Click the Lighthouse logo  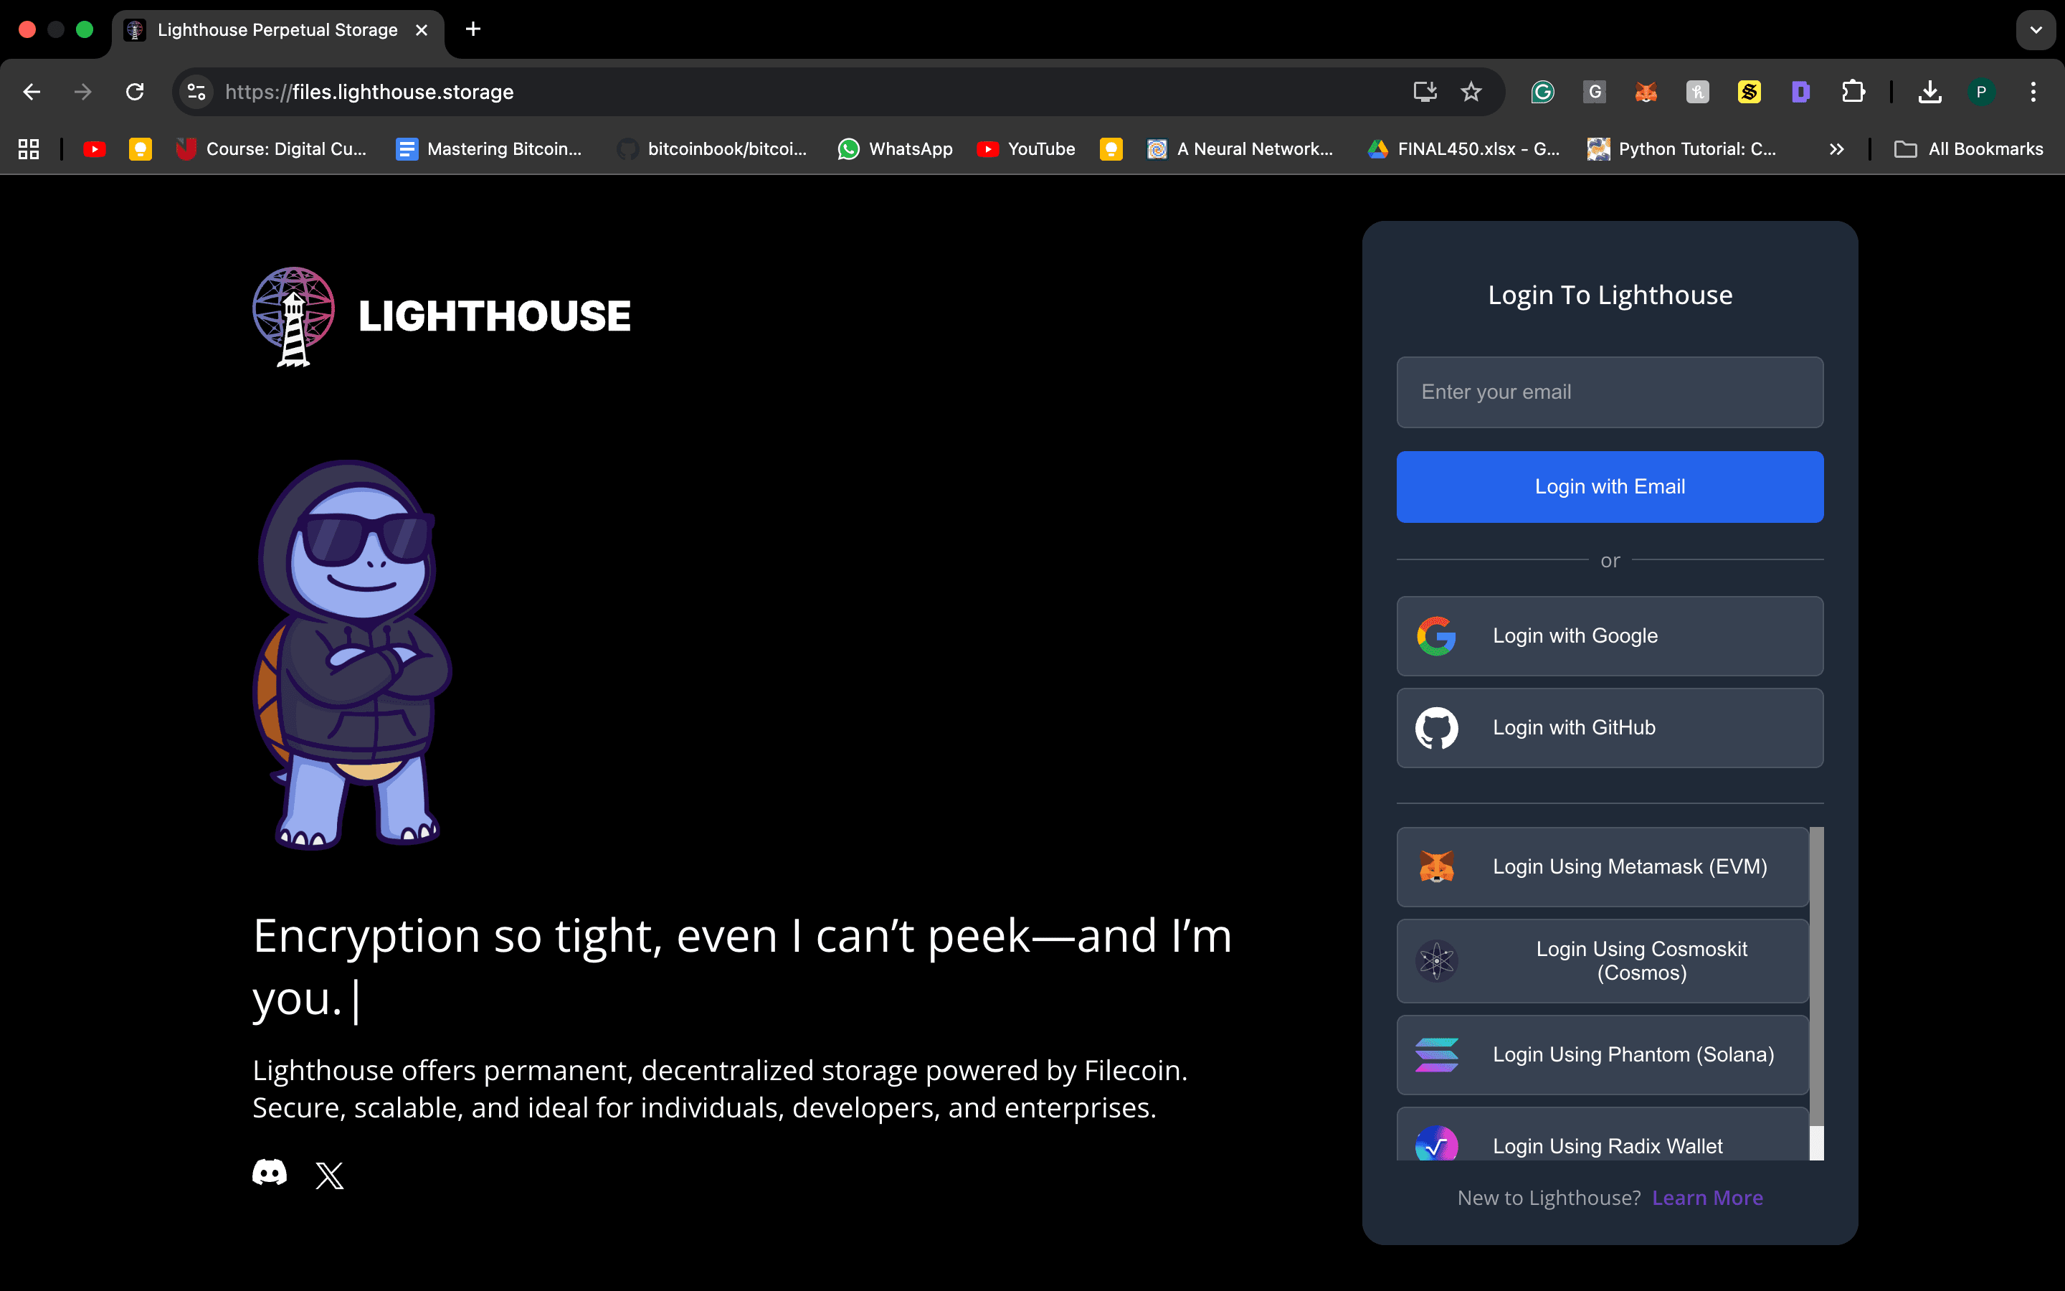tap(441, 316)
